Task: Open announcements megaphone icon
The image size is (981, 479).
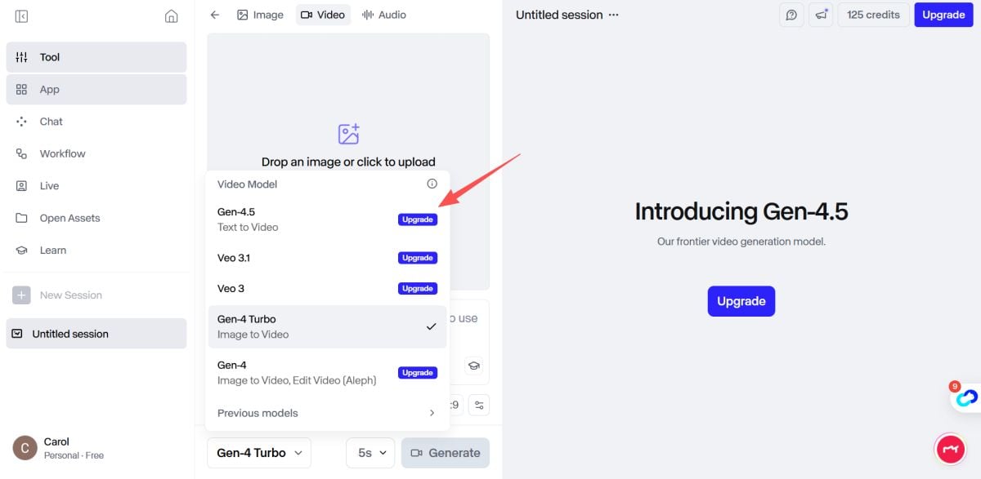Action: (821, 15)
